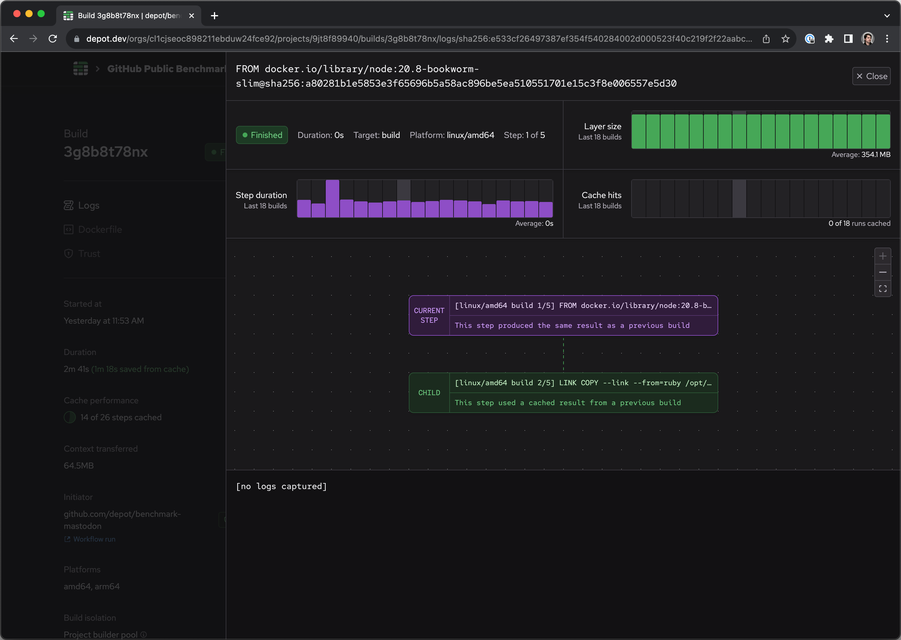Open a new browser tab
Viewport: 901px width, 640px height.
[214, 16]
